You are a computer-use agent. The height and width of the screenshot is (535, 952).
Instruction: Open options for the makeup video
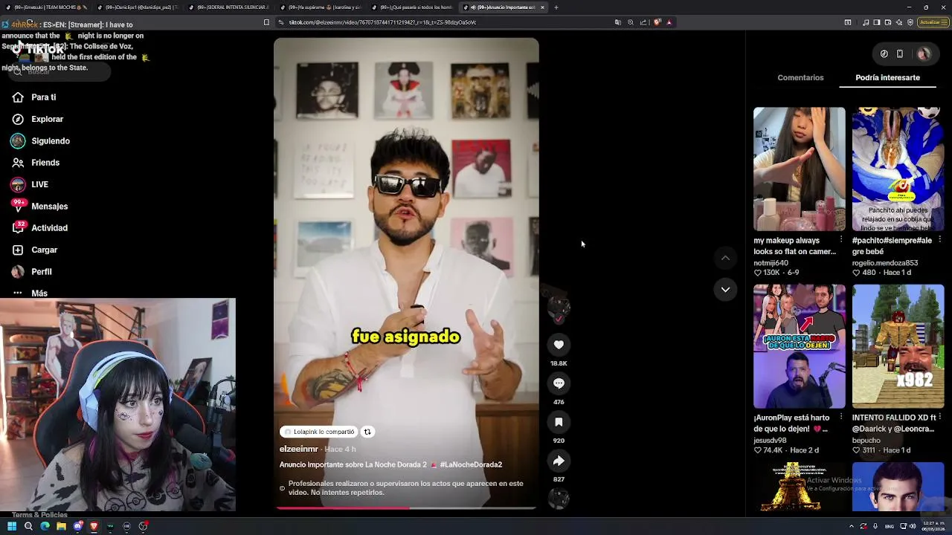point(841,240)
